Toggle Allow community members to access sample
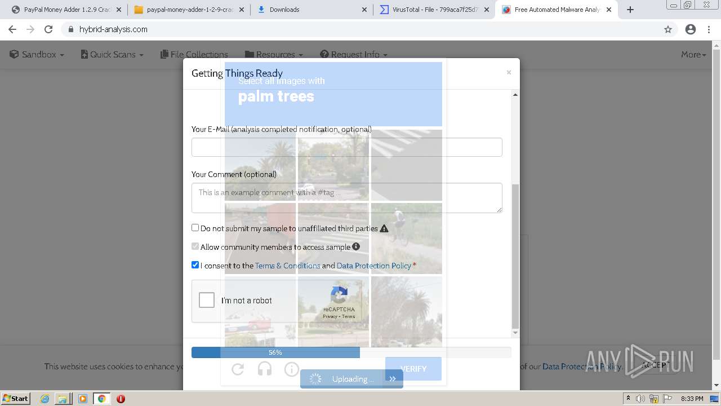 (x=195, y=246)
